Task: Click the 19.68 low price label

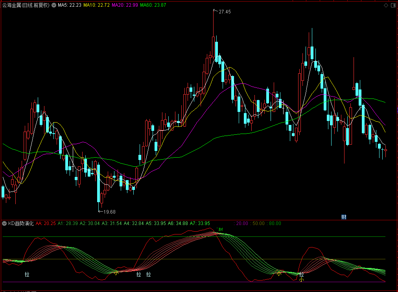Action: [x=109, y=212]
